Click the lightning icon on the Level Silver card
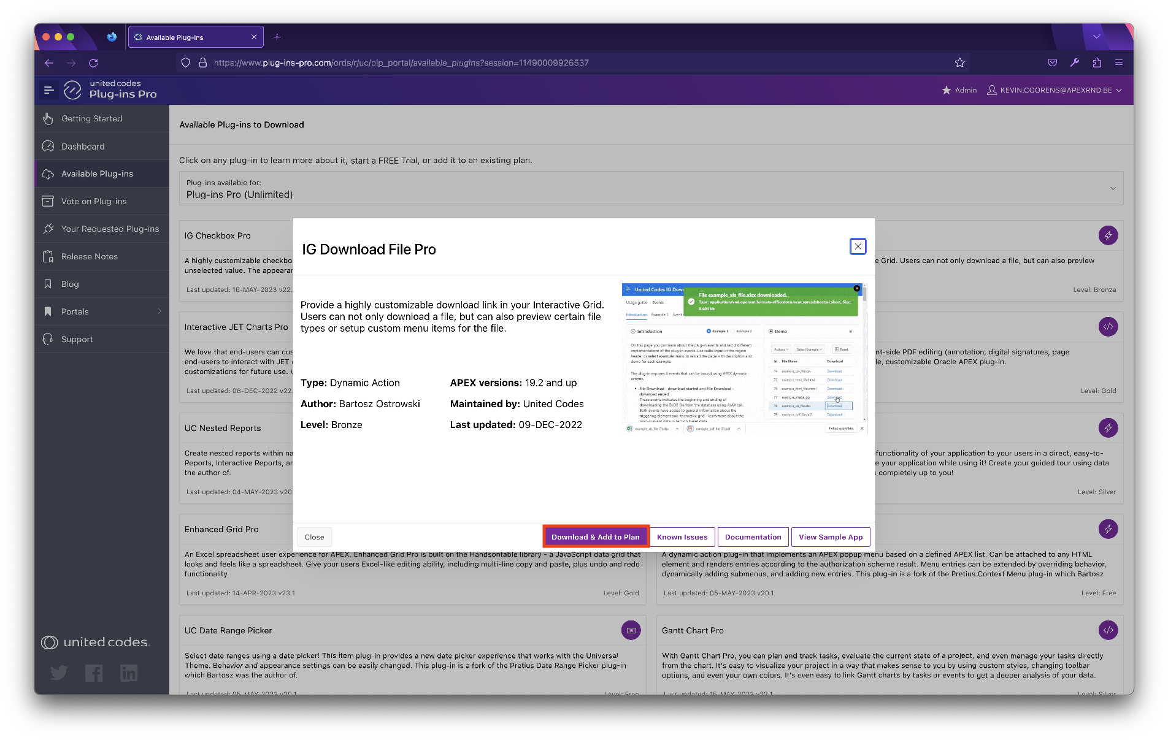The width and height of the screenshot is (1168, 740). tap(1108, 428)
